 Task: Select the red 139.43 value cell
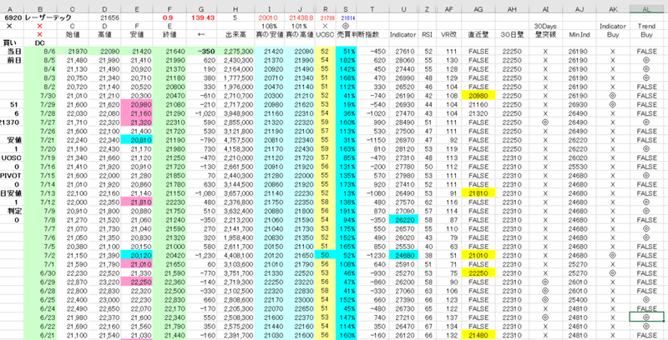pos(203,17)
